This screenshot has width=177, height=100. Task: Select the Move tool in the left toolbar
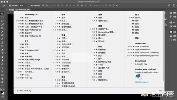pos(2,14)
